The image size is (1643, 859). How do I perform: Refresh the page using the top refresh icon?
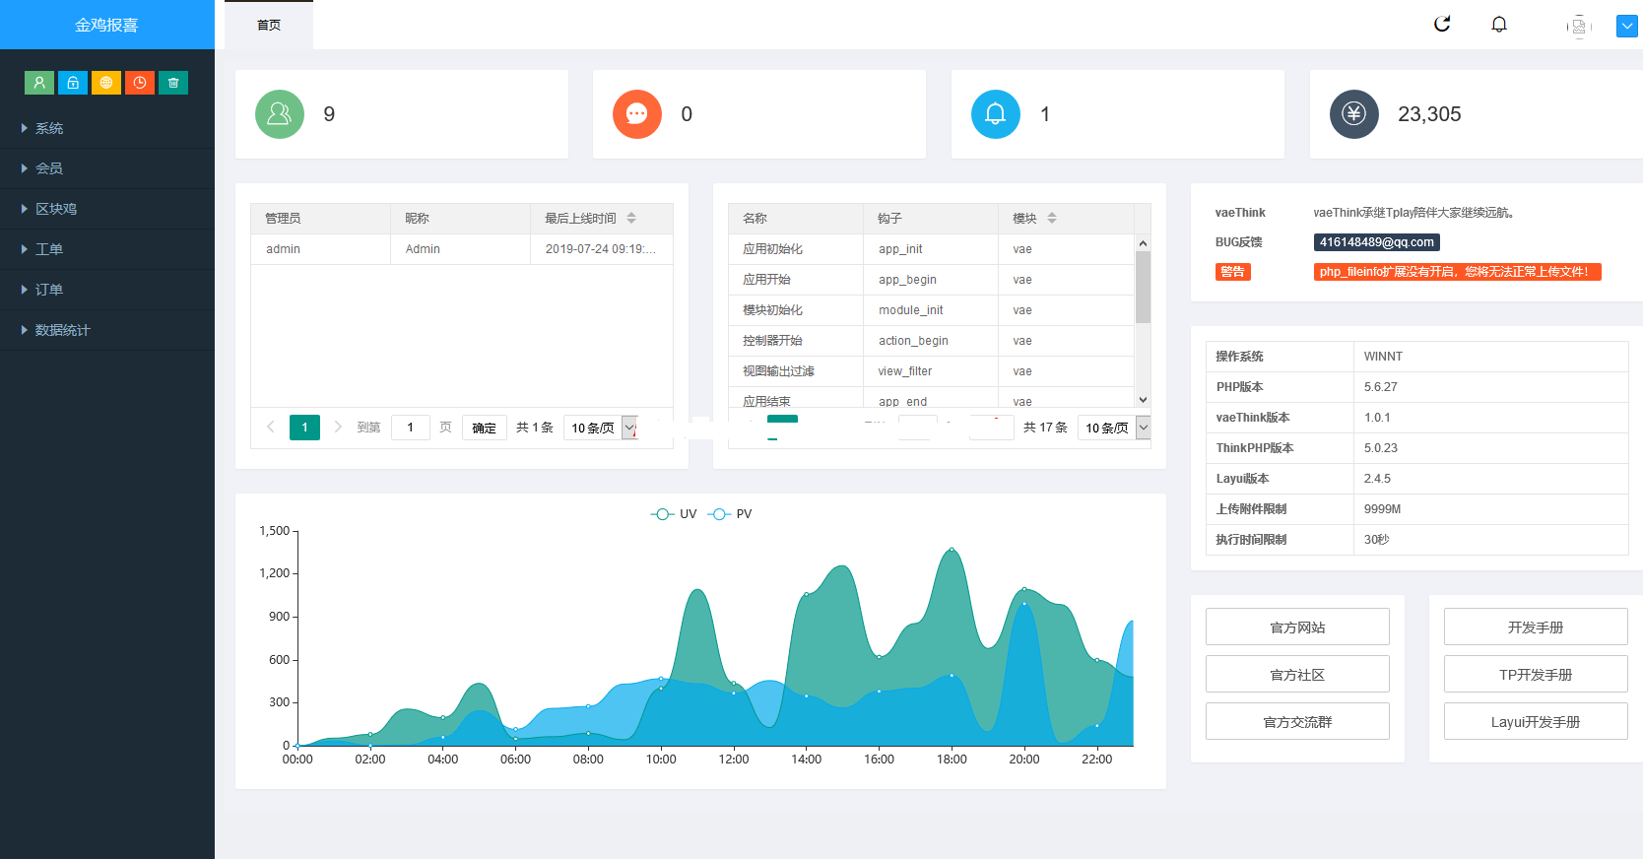tap(1442, 25)
